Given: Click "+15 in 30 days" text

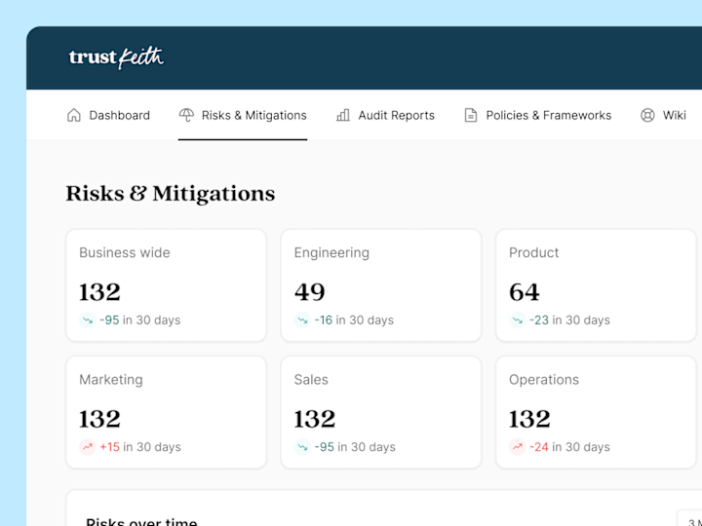Looking at the screenshot, I should (x=140, y=447).
